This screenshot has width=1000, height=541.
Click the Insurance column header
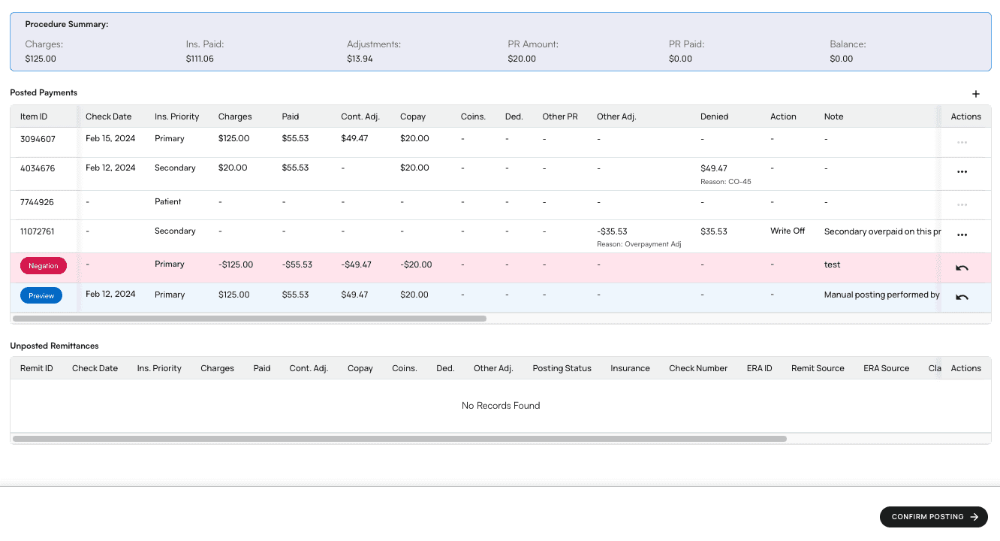tap(631, 368)
